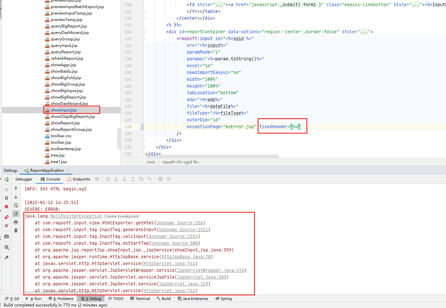Select showReport.jsp in the project tree
The height and width of the screenshot is (308, 446).
pyautogui.click(x=65, y=123)
